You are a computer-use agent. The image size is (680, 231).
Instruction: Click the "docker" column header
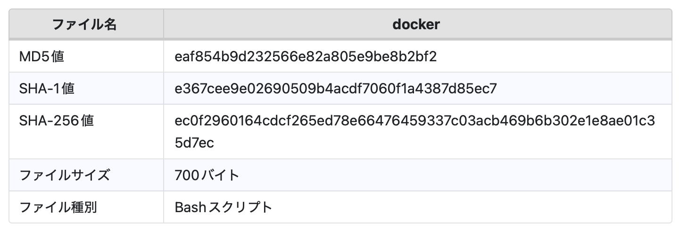coord(415,25)
